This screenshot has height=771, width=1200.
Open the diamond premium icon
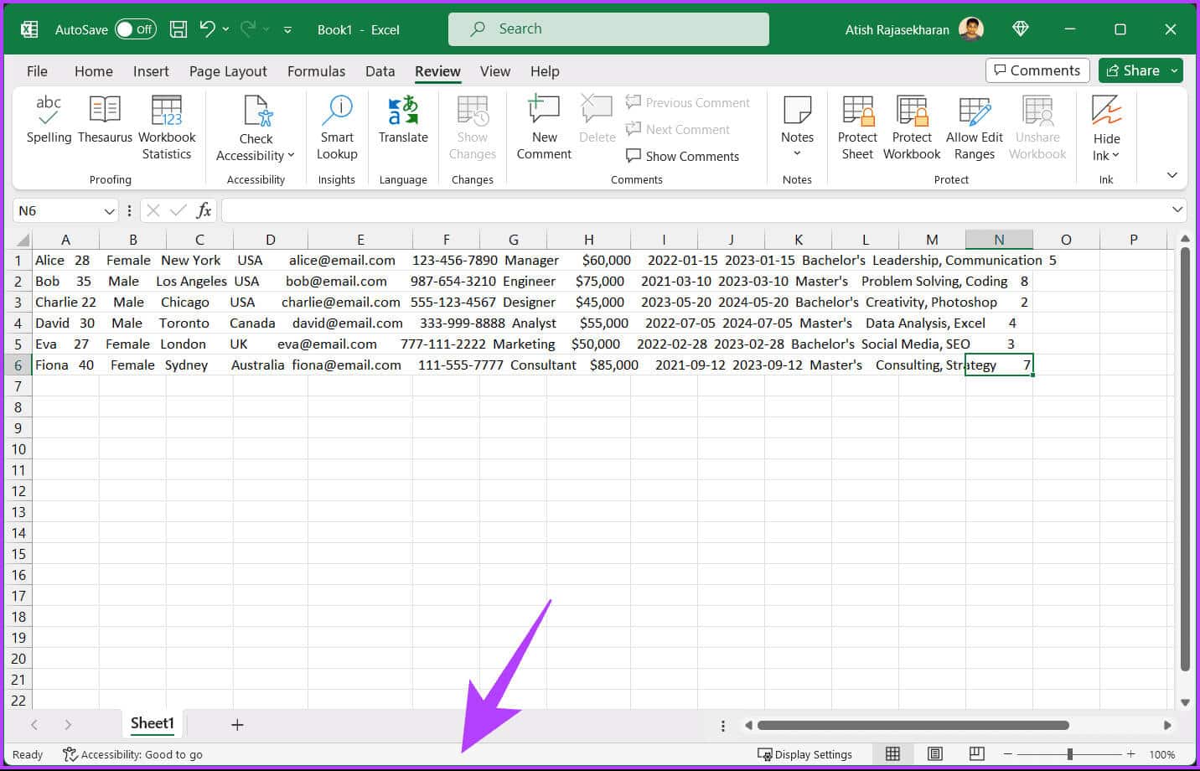click(1020, 28)
